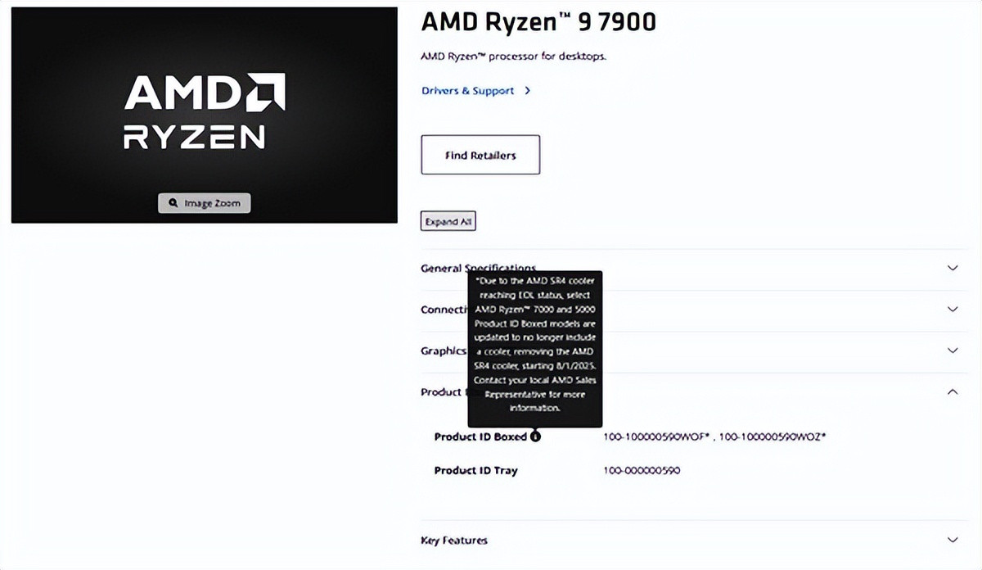
Task: Click the Product ID Tray value 100-000000590
Action: 642,470
